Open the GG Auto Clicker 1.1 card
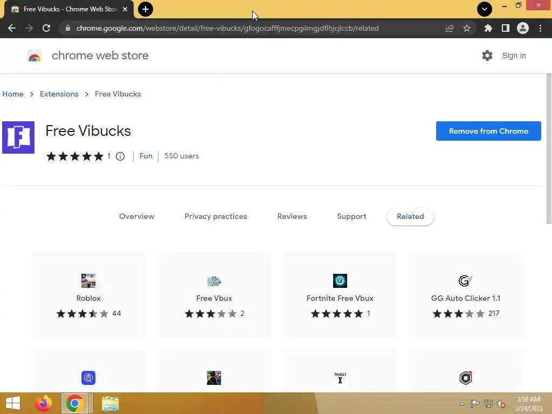Screen dimensions: 552x414 (x=465, y=295)
